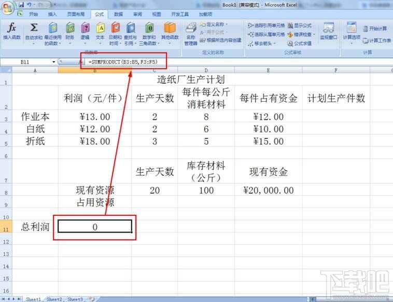Click Calculate Now button
393x302 pixels.
375,29
